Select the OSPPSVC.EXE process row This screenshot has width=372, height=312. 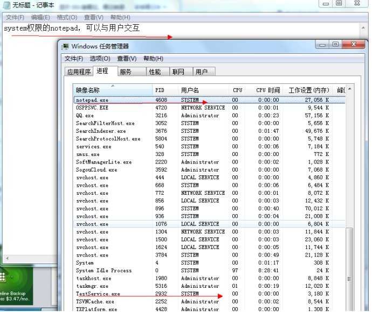[x=209, y=108]
